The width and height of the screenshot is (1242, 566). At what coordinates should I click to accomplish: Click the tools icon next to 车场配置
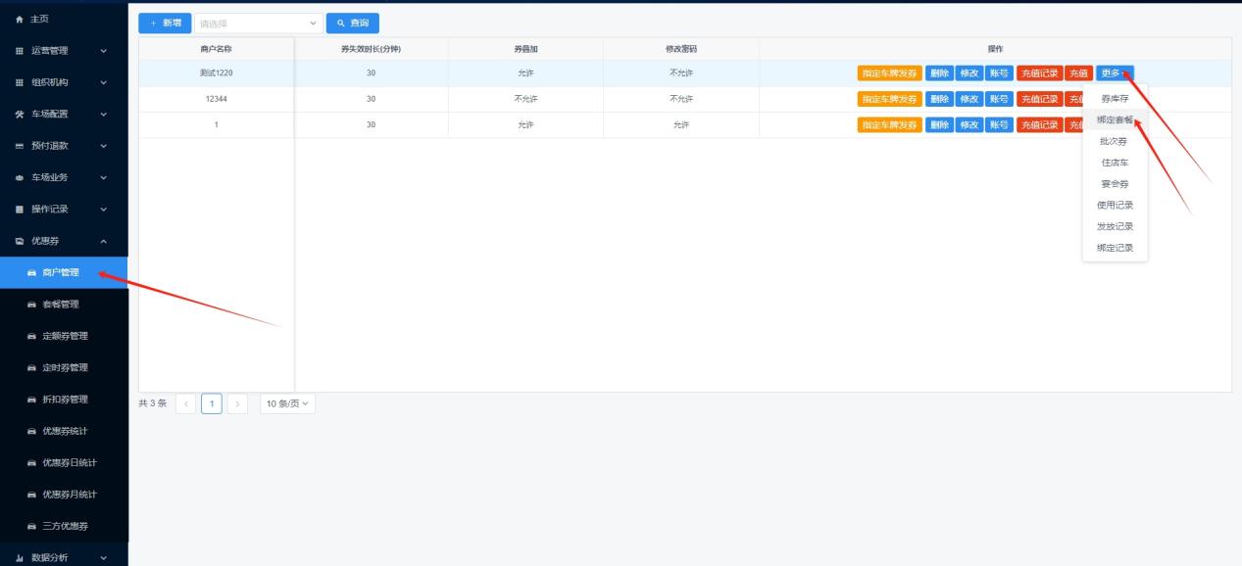(x=20, y=114)
